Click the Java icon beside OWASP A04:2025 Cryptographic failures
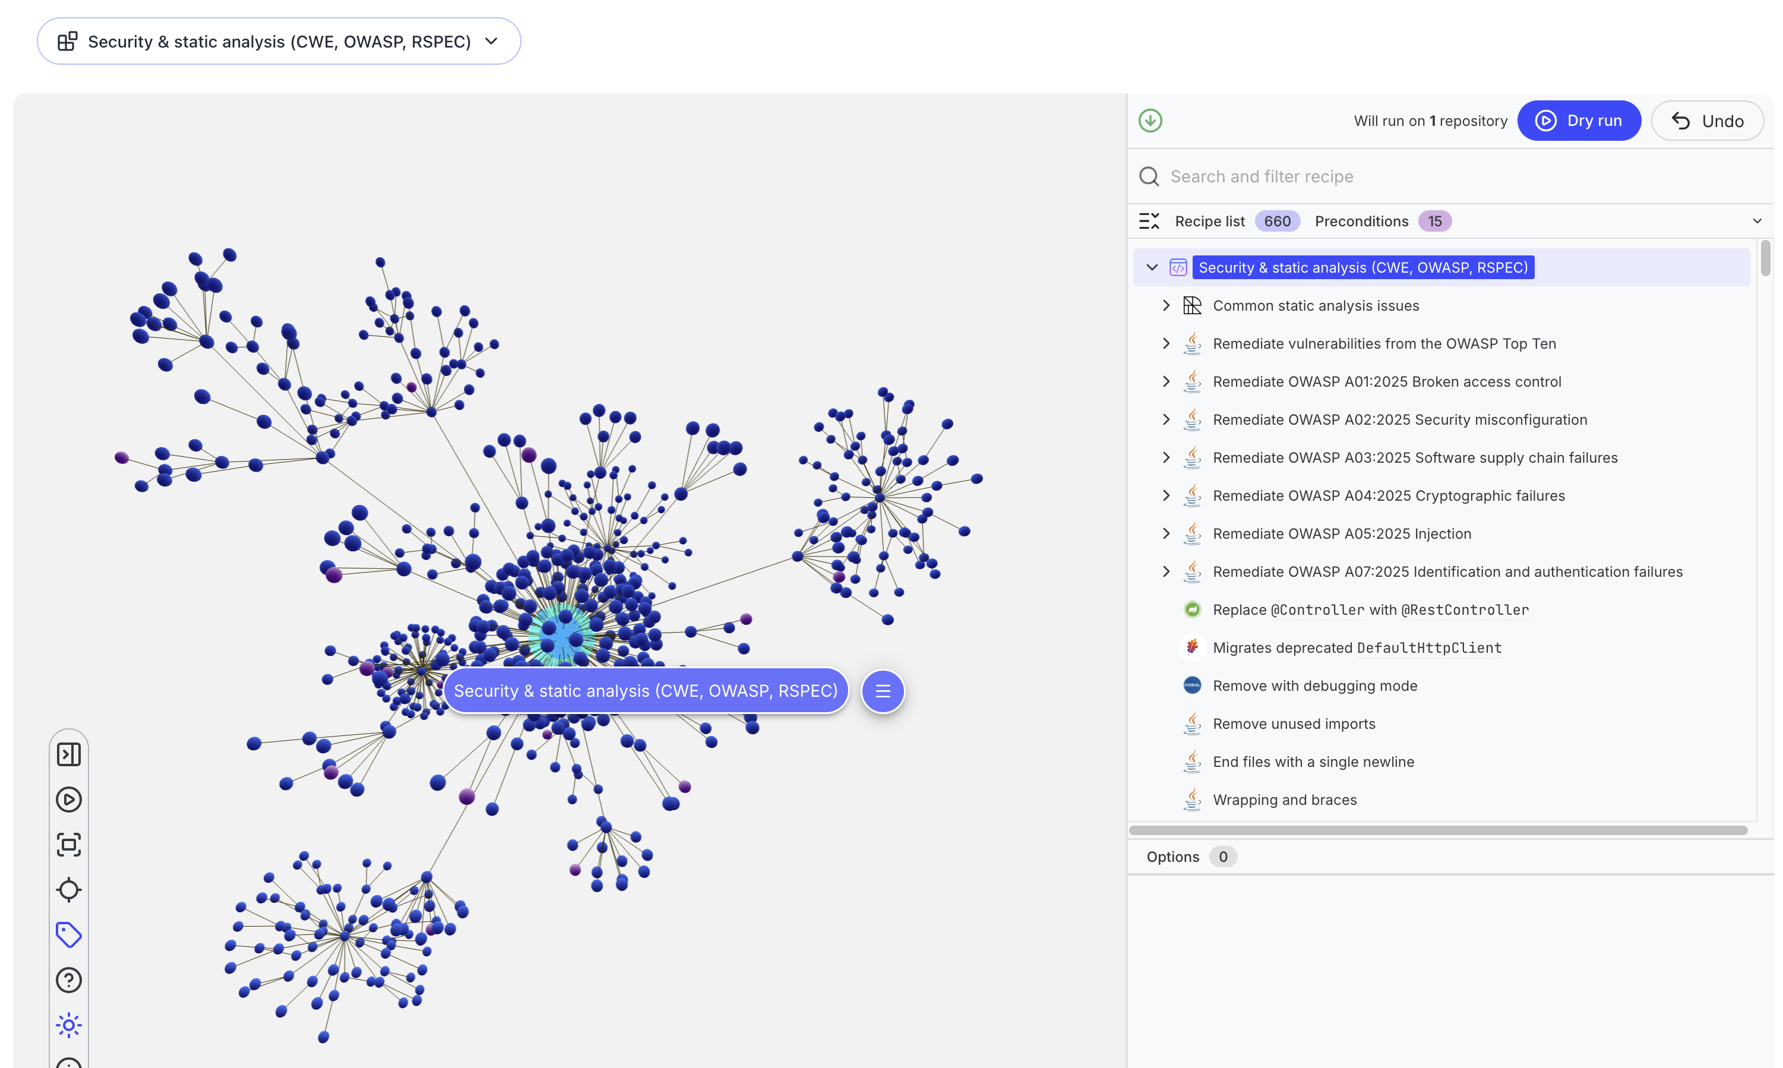The height and width of the screenshot is (1068, 1783). [1191, 495]
